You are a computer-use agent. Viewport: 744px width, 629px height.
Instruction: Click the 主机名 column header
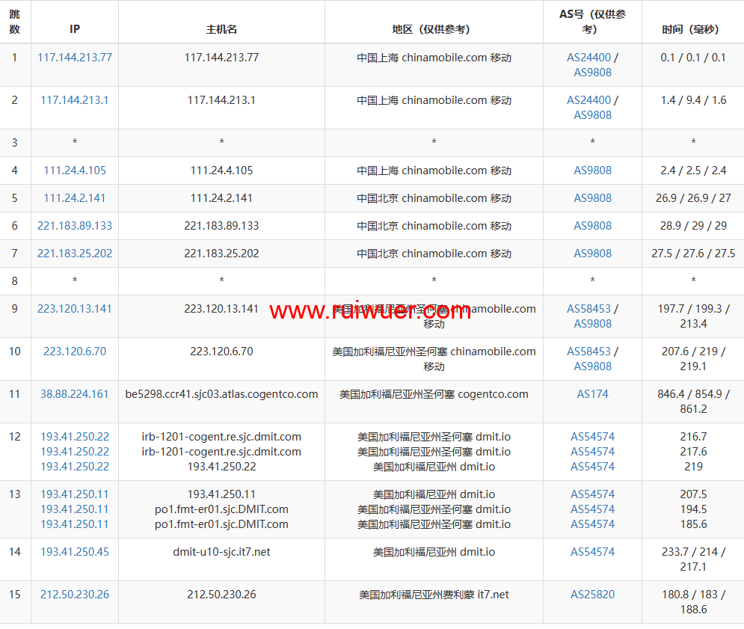[221, 29]
